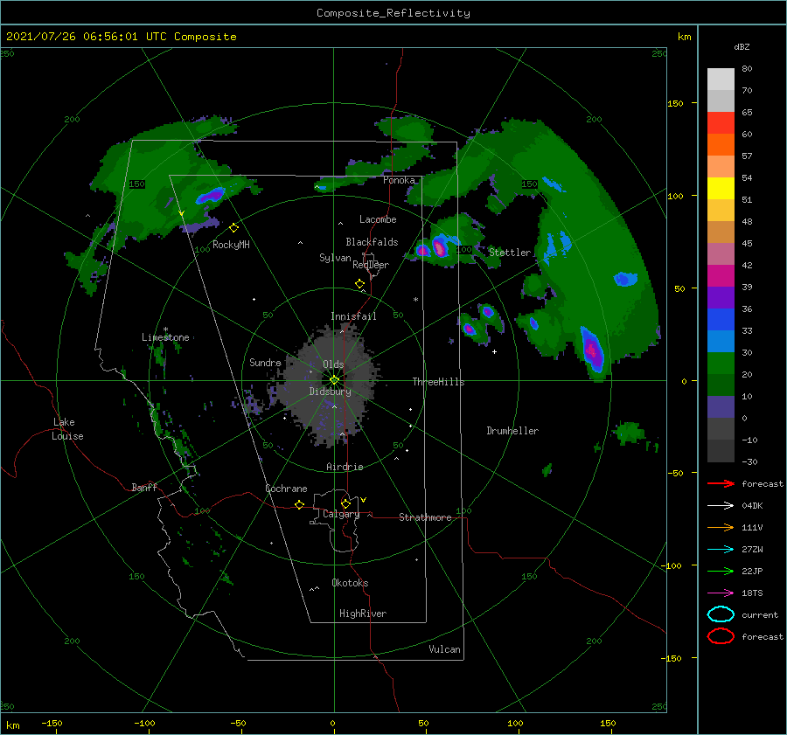
Task: Click the white-grey 80 dBZ color swatch
Action: tap(721, 79)
